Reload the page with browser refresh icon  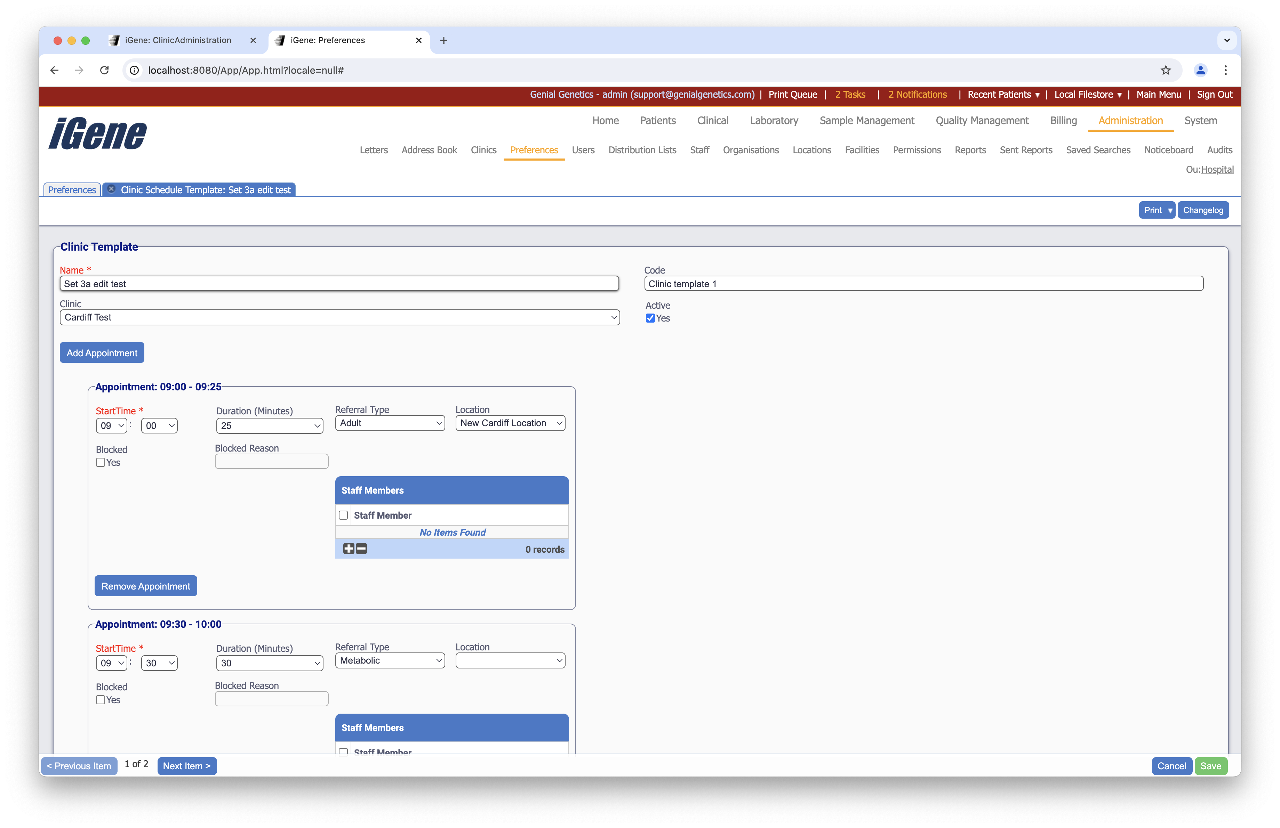click(104, 70)
